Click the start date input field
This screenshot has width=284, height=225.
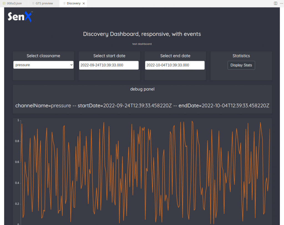(109, 65)
